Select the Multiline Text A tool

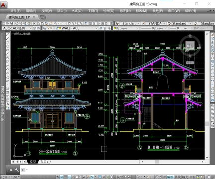coord(8,104)
